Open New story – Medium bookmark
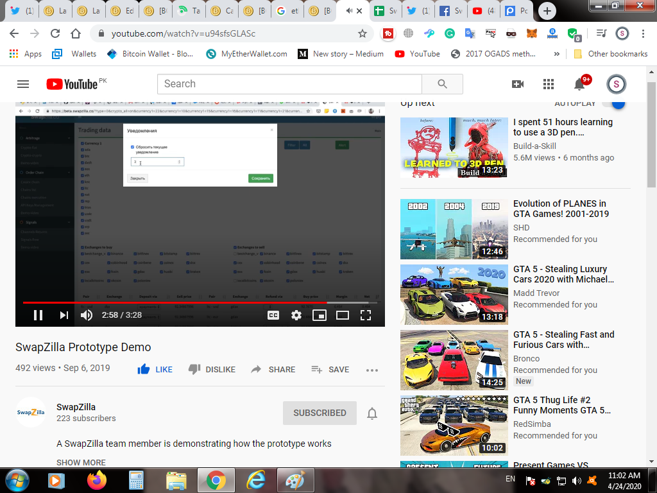The height and width of the screenshot is (493, 657). point(341,54)
